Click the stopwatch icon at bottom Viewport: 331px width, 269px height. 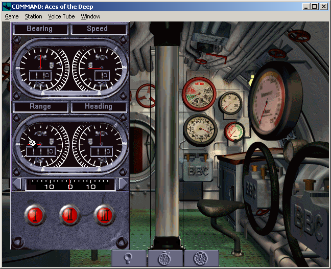[x=164, y=258]
